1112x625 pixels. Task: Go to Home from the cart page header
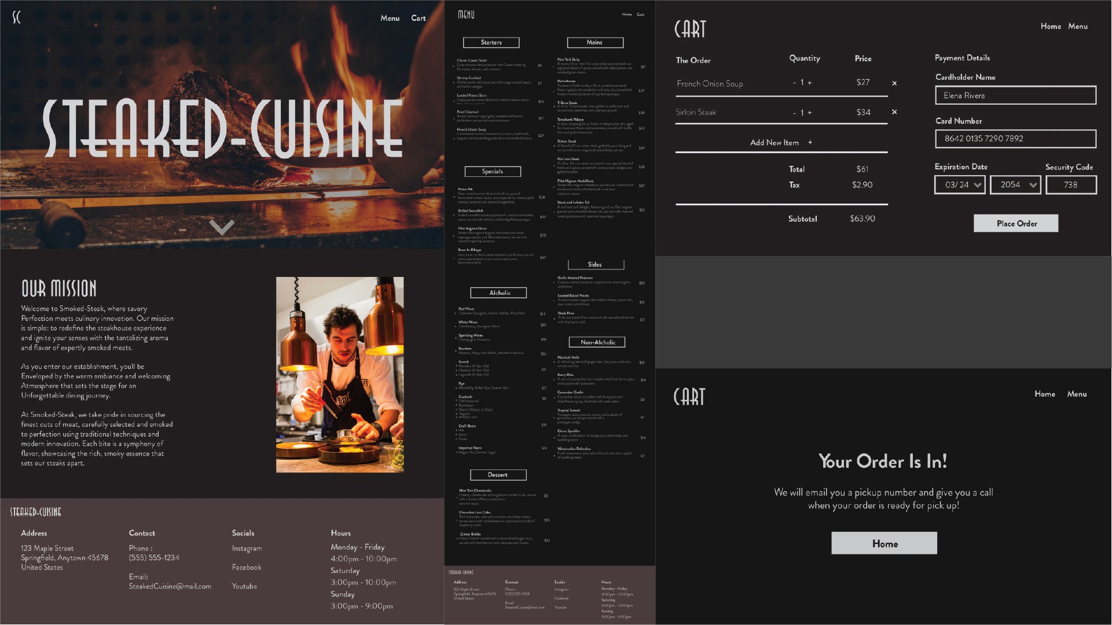coord(1050,26)
